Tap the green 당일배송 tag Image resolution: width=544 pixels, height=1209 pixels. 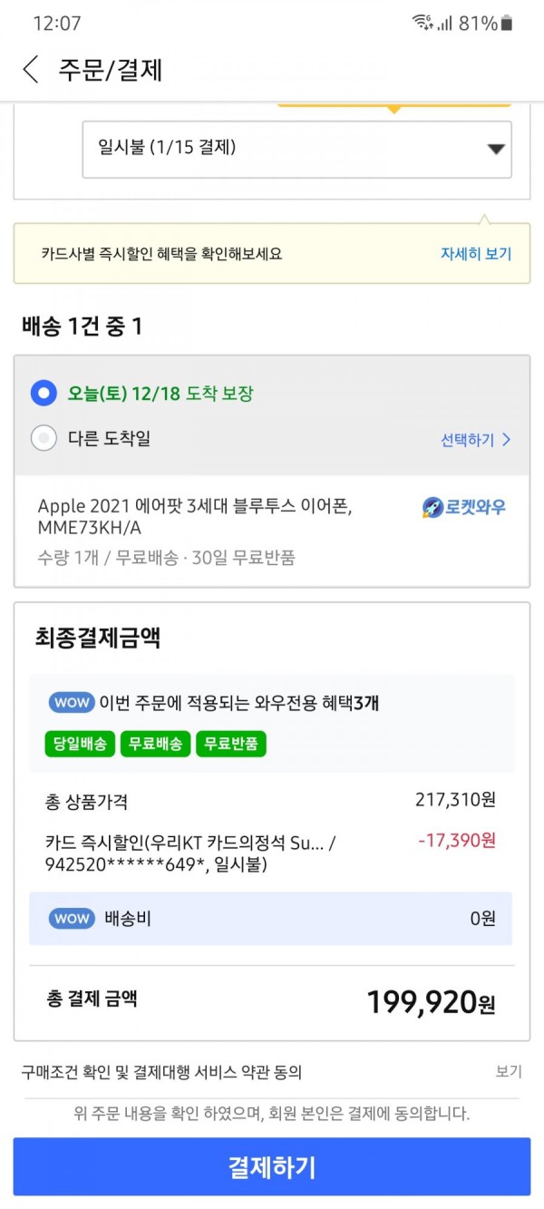point(80,744)
